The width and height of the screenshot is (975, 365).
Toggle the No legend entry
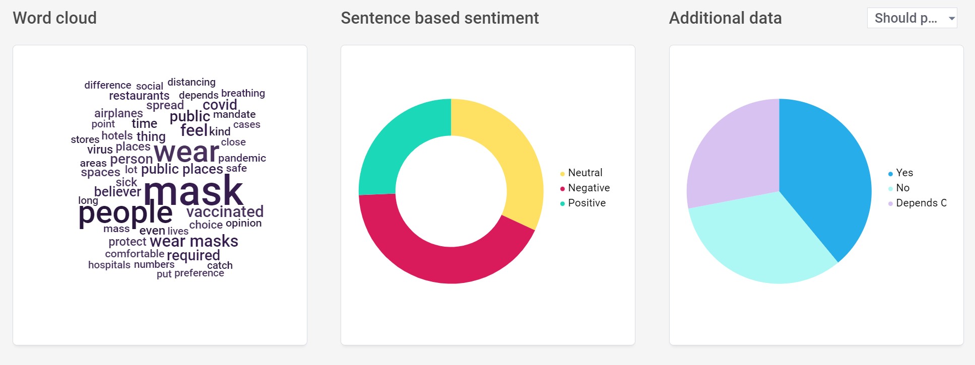pos(898,188)
